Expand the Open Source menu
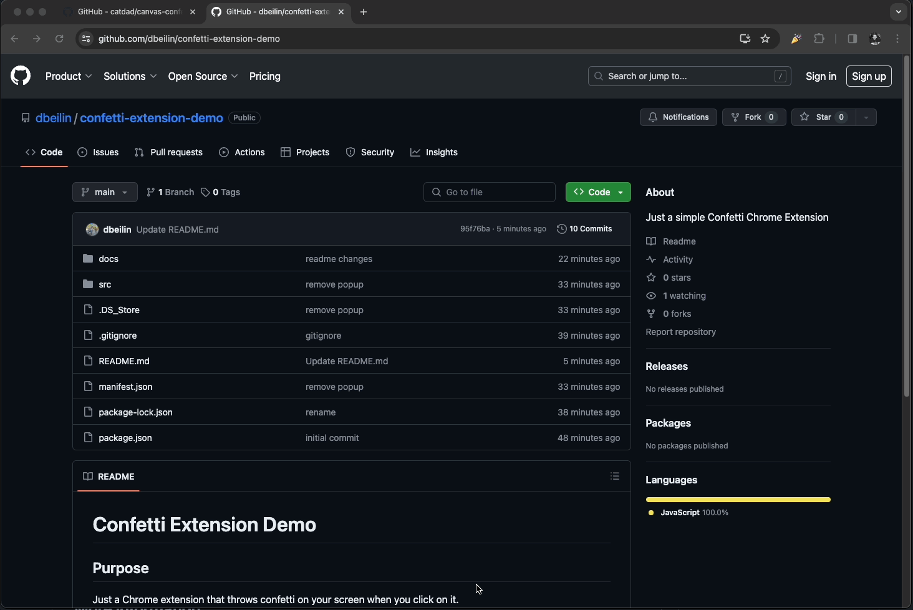This screenshot has height=610, width=913. coord(203,76)
